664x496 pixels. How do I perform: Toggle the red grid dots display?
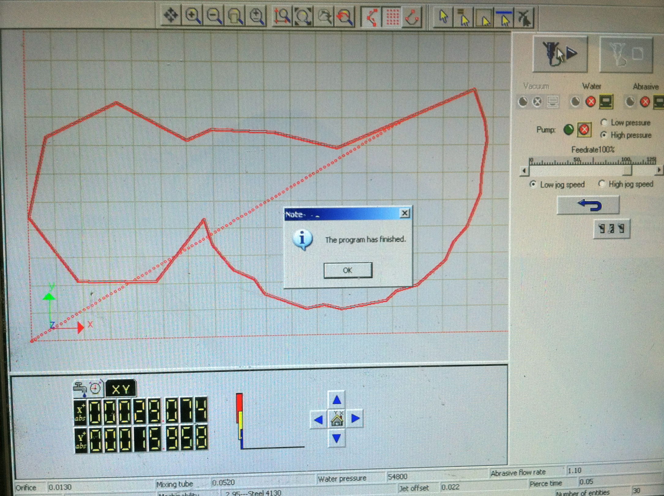click(392, 17)
